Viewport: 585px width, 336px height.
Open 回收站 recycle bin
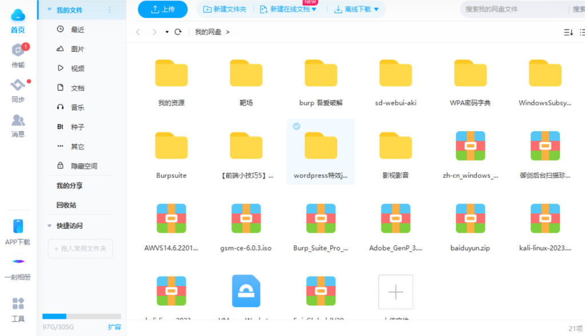point(66,205)
